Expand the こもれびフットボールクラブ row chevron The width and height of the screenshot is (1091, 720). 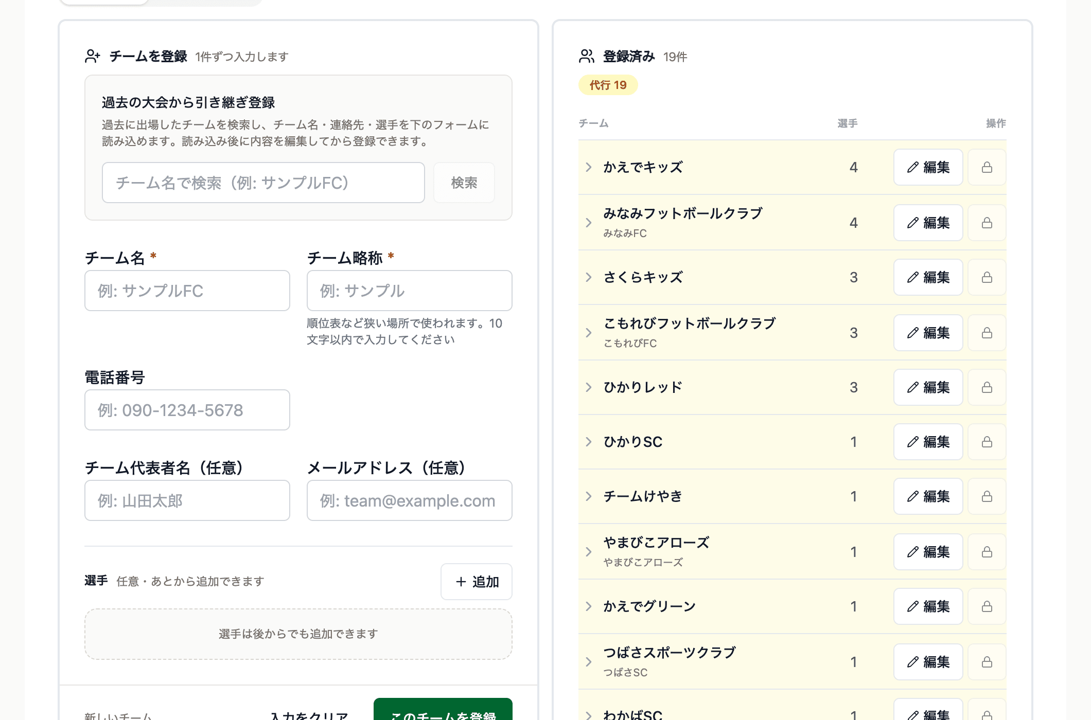click(x=589, y=333)
